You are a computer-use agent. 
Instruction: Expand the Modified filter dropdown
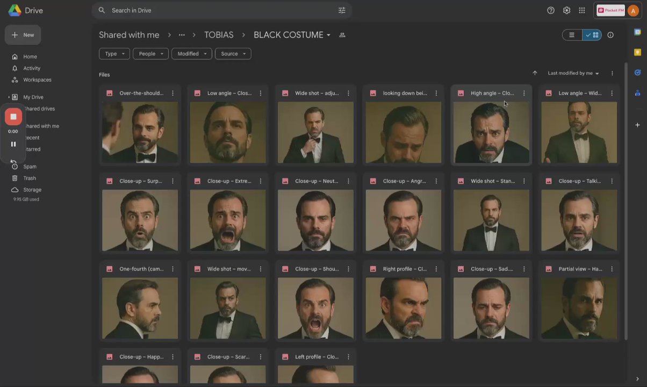click(x=191, y=54)
